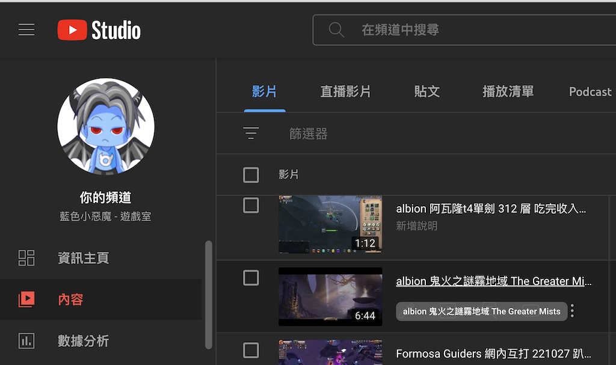Check the albion 阿瓦隆t4單劍 video checkbox
Screen dimensions: 616x365
251,206
